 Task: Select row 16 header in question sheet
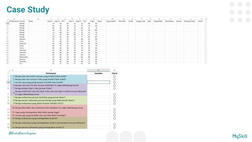point(8,127)
